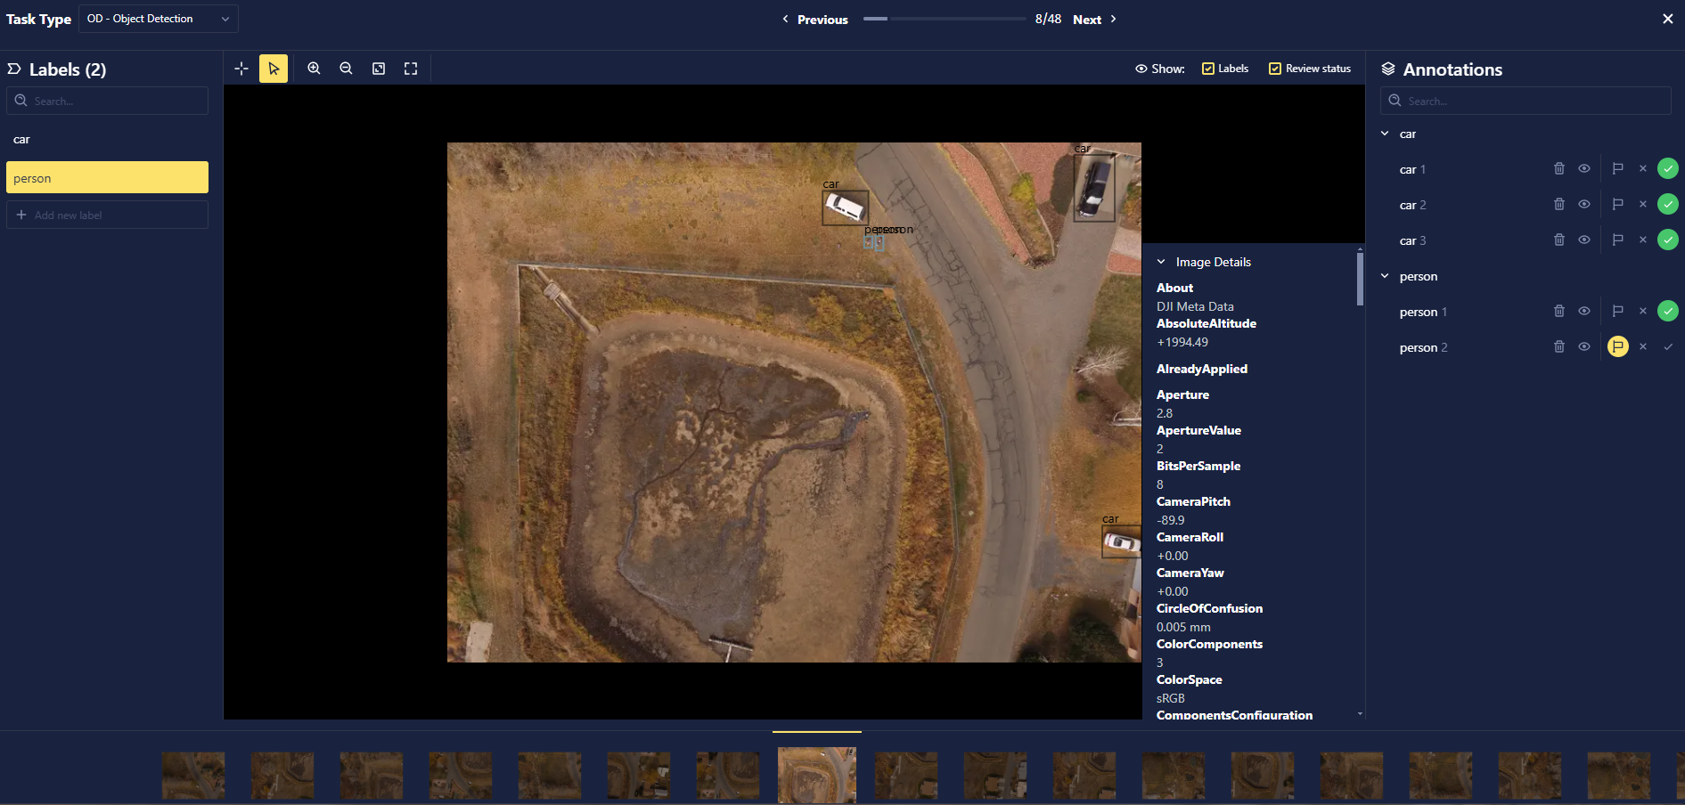1685x805 pixels.
Task: Click green approved check for car 1
Action: [x=1668, y=168]
